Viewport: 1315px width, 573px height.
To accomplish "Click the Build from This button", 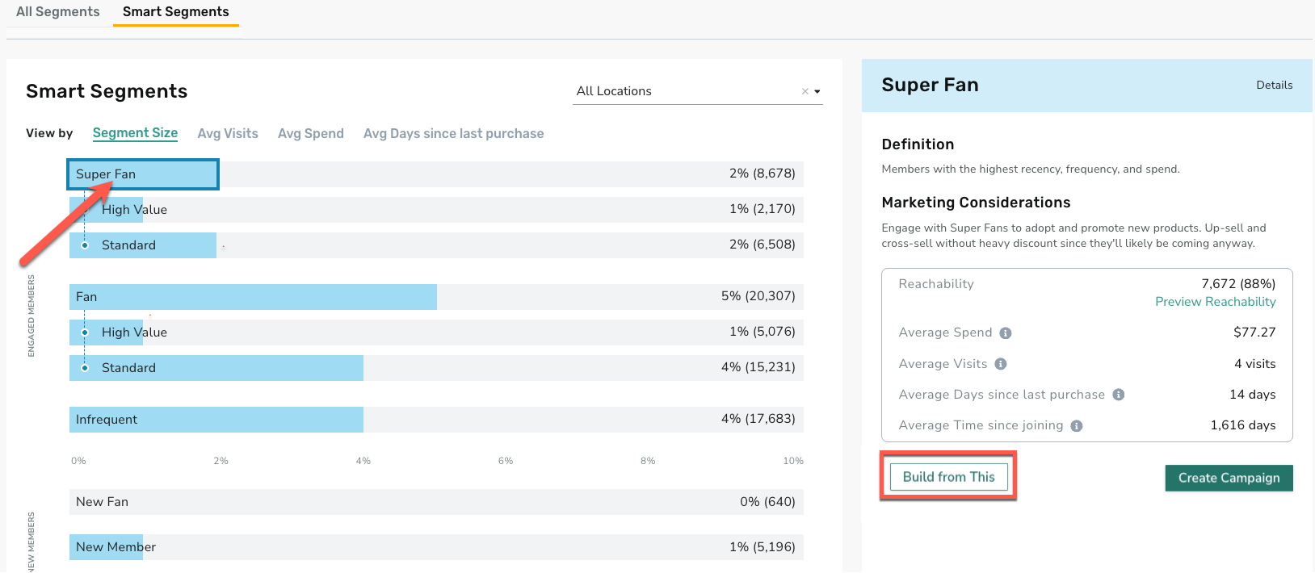I will pos(949,477).
